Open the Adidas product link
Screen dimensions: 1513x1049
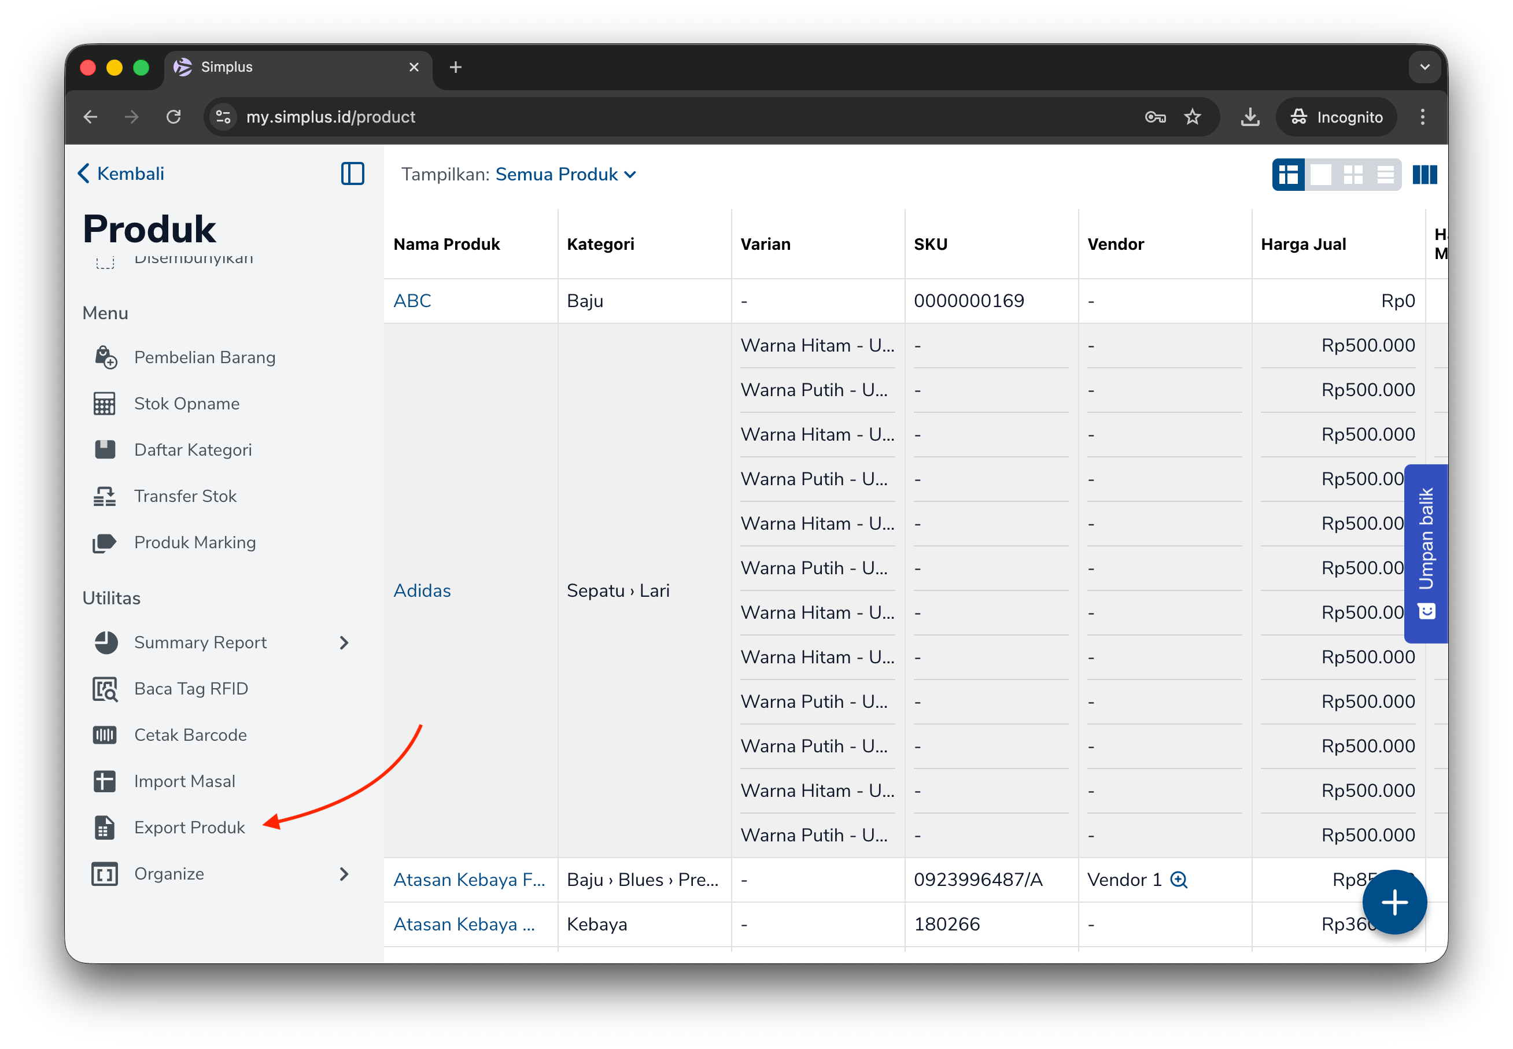pyautogui.click(x=422, y=591)
